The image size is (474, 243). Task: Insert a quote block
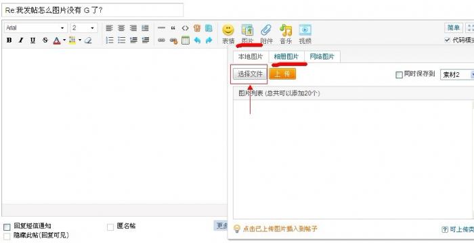(x=173, y=28)
